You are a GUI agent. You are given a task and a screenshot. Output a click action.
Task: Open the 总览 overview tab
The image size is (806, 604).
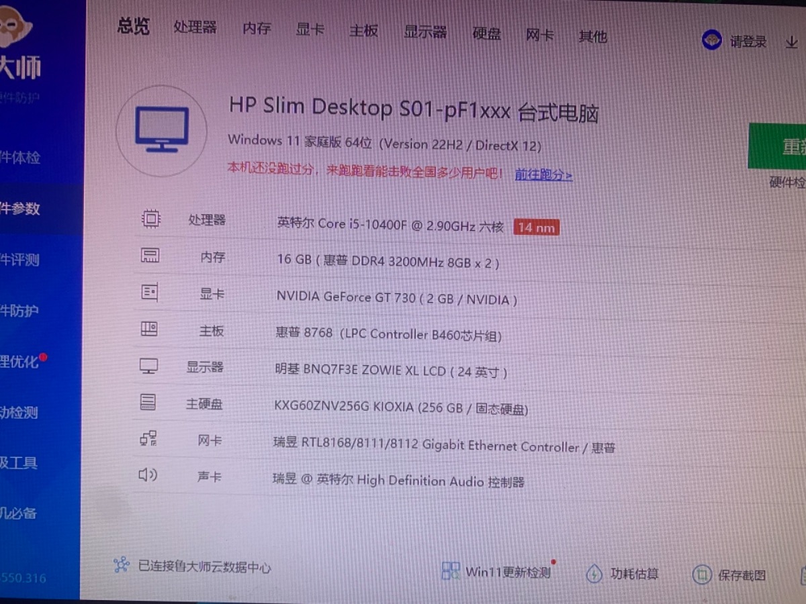pyautogui.click(x=134, y=26)
